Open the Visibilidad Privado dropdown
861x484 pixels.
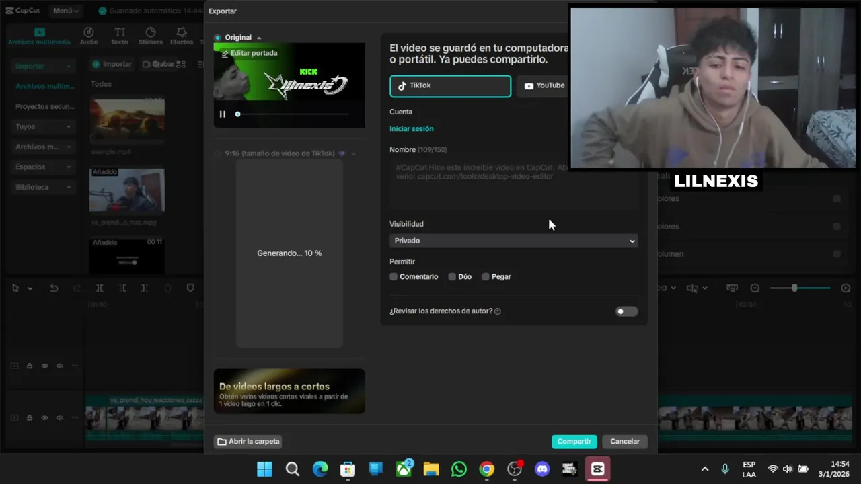(x=514, y=241)
